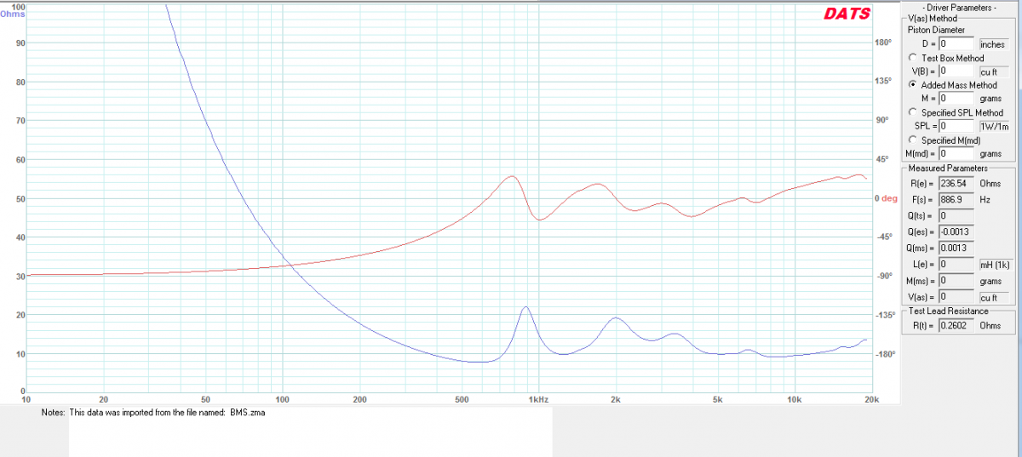Select the Added Mass Method option
The height and width of the screenshot is (457, 1022).
pos(913,85)
